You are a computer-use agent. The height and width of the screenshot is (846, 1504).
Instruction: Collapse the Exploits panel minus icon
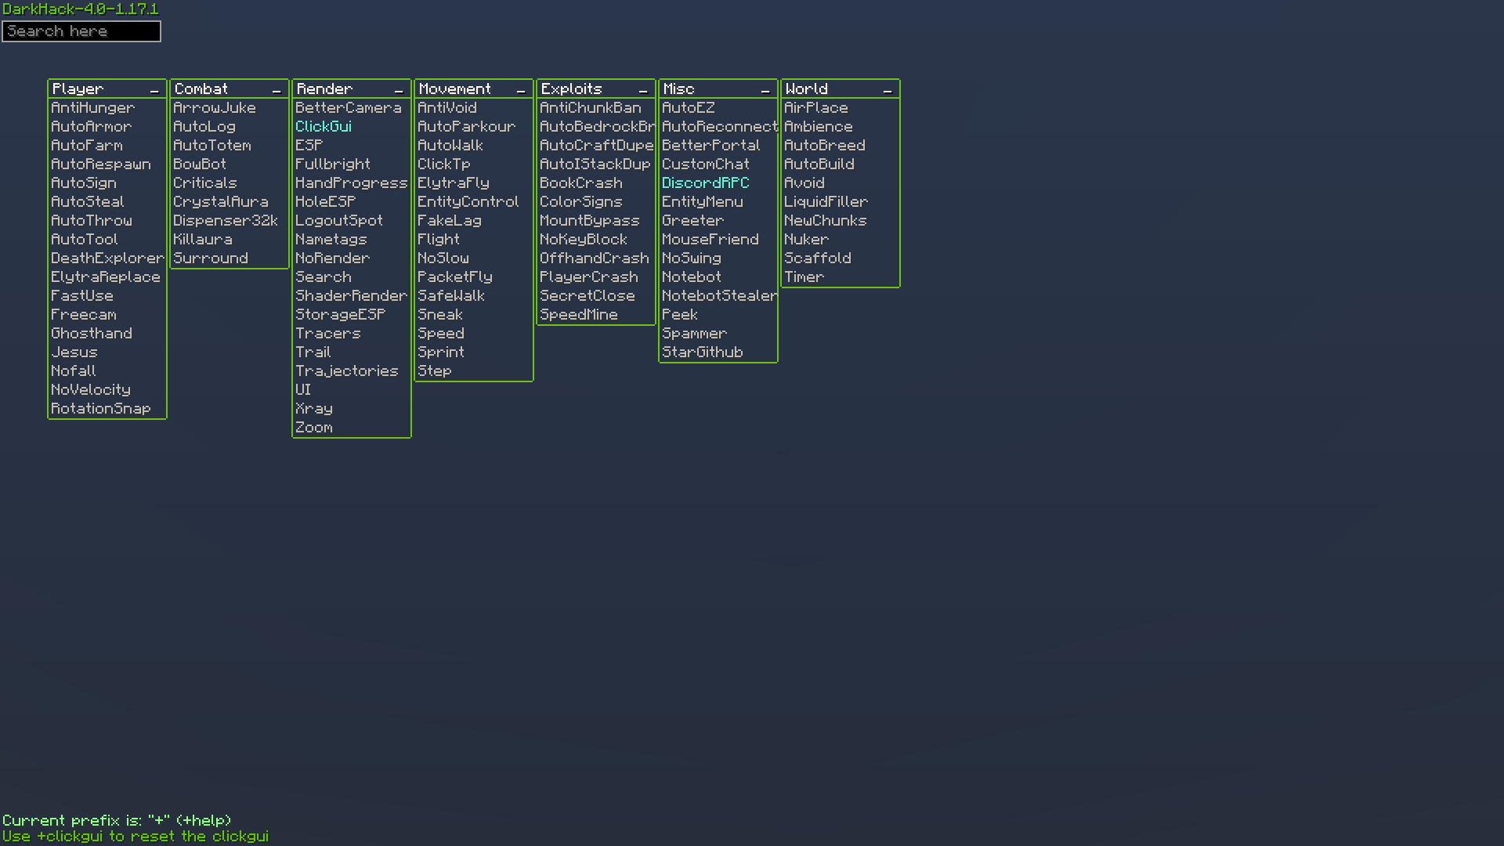(x=643, y=90)
